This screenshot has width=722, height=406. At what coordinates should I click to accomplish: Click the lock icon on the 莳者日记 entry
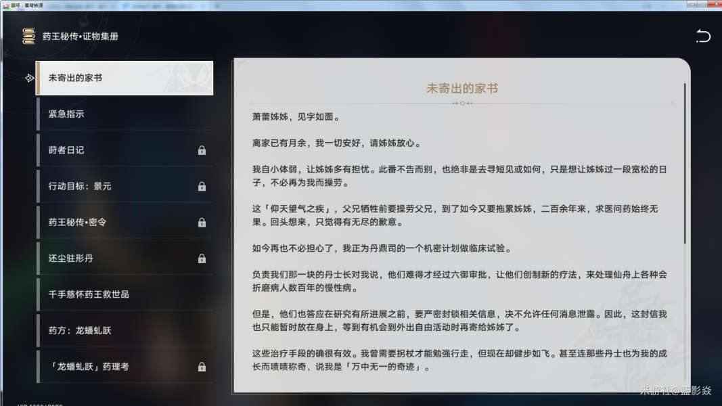[202, 150]
